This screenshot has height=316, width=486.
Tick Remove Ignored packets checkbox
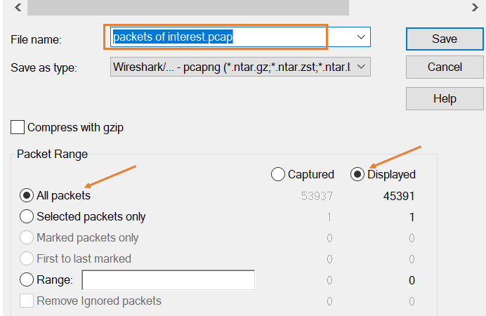click(x=27, y=301)
